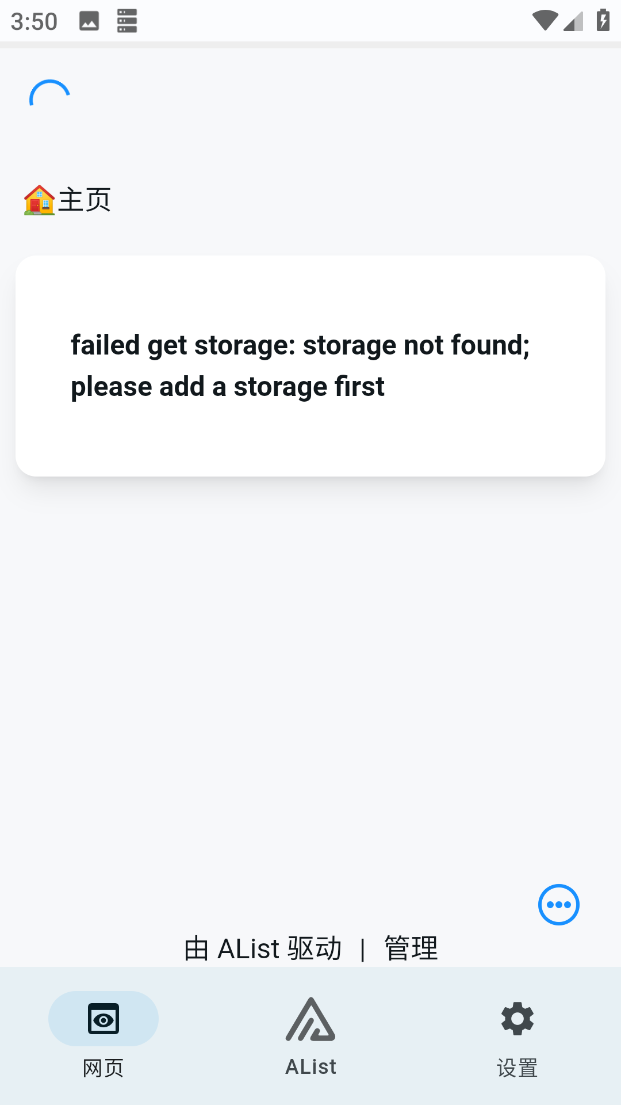
Task: Tap the 3:50 clock in status bar
Action: (34, 22)
